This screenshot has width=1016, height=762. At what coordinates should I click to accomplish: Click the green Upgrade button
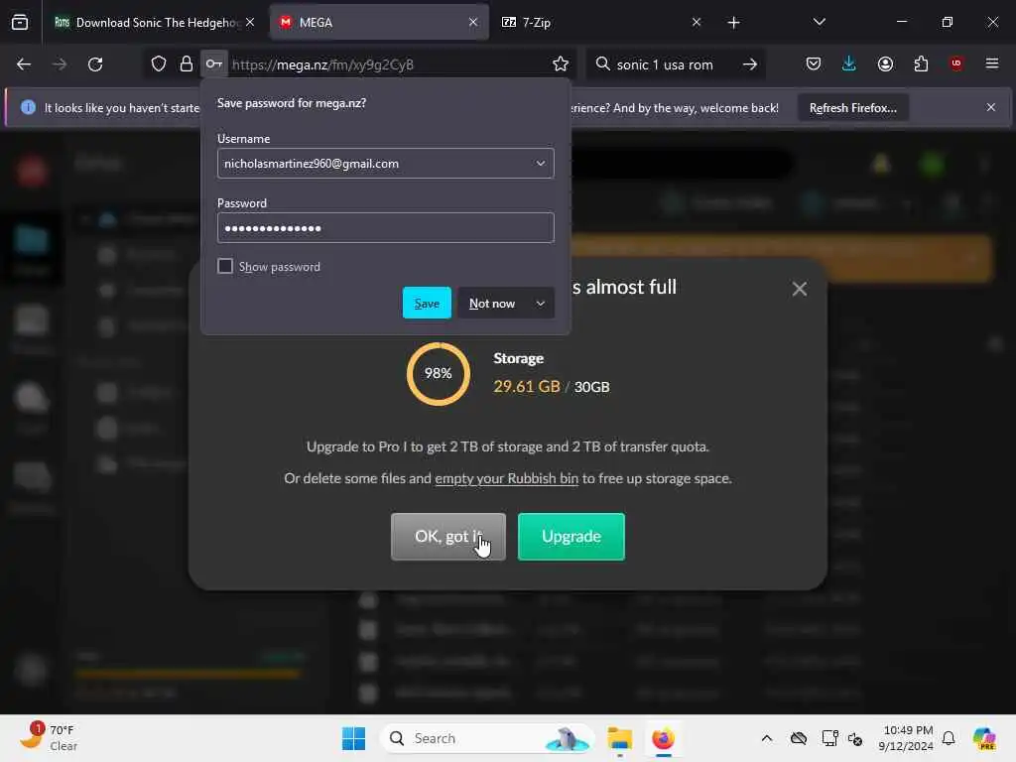coord(571,537)
